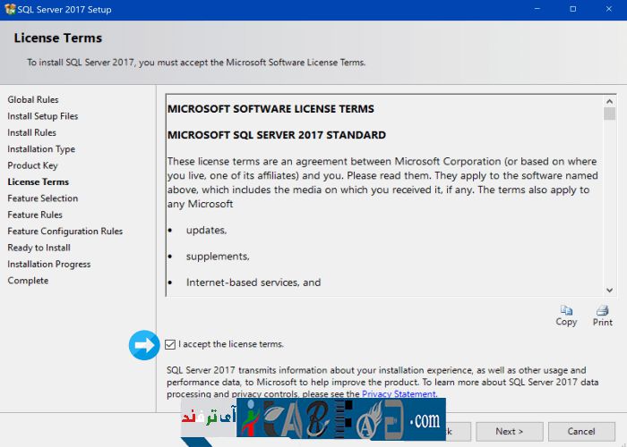This screenshot has width=627, height=447.
Task: Select the Installation Progress step
Action: [49, 264]
